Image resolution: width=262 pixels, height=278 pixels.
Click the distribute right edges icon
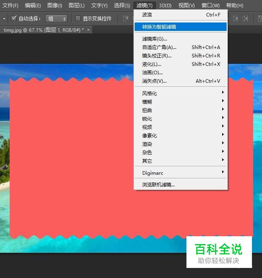(x=245, y=18)
